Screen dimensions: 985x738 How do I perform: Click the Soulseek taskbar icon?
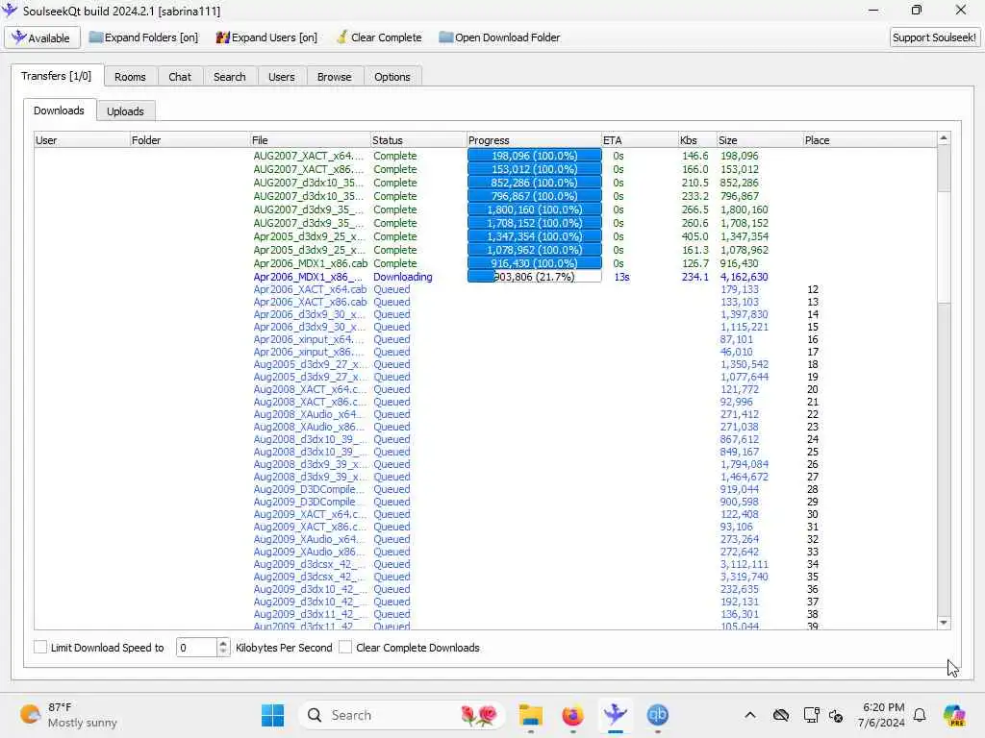615,715
